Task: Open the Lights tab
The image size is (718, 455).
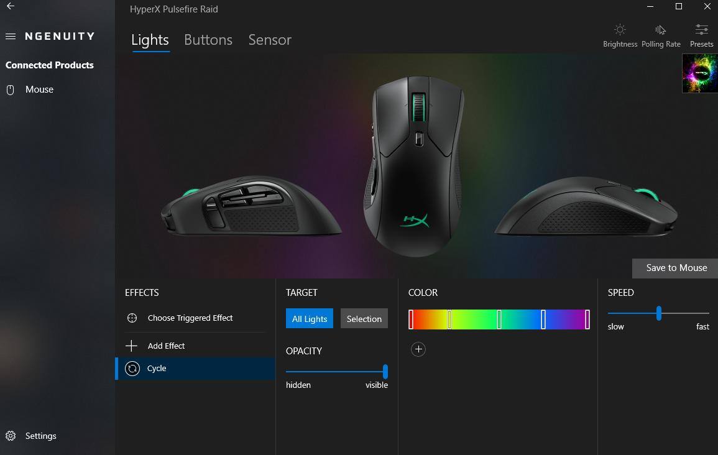Action: pos(150,40)
